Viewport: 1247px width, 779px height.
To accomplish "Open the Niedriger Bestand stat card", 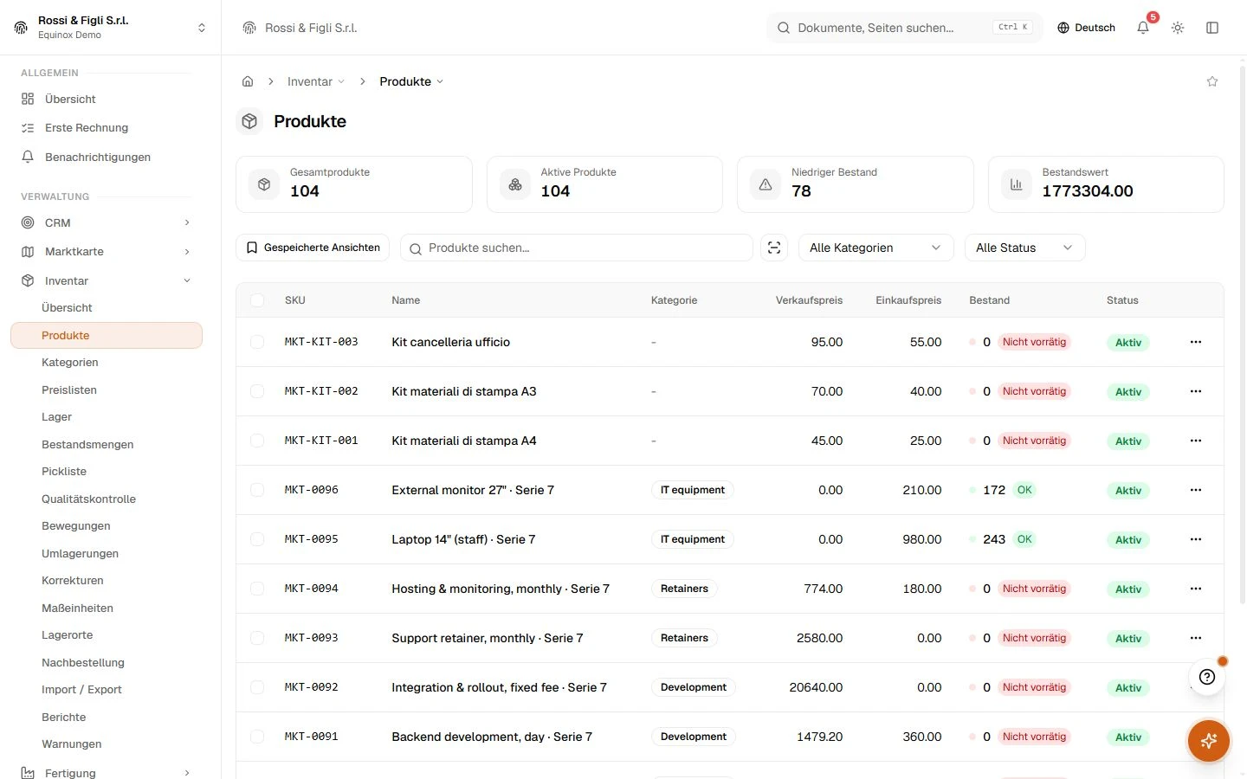I will tap(855, 184).
